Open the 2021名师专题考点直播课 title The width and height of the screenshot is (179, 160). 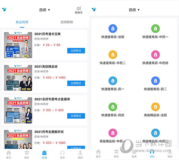pyautogui.click(x=52, y=99)
